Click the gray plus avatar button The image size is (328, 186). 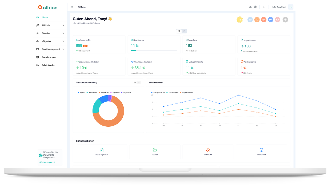point(285,20)
